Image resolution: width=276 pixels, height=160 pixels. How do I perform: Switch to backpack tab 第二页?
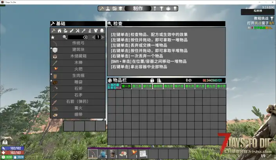tap(137, 86)
